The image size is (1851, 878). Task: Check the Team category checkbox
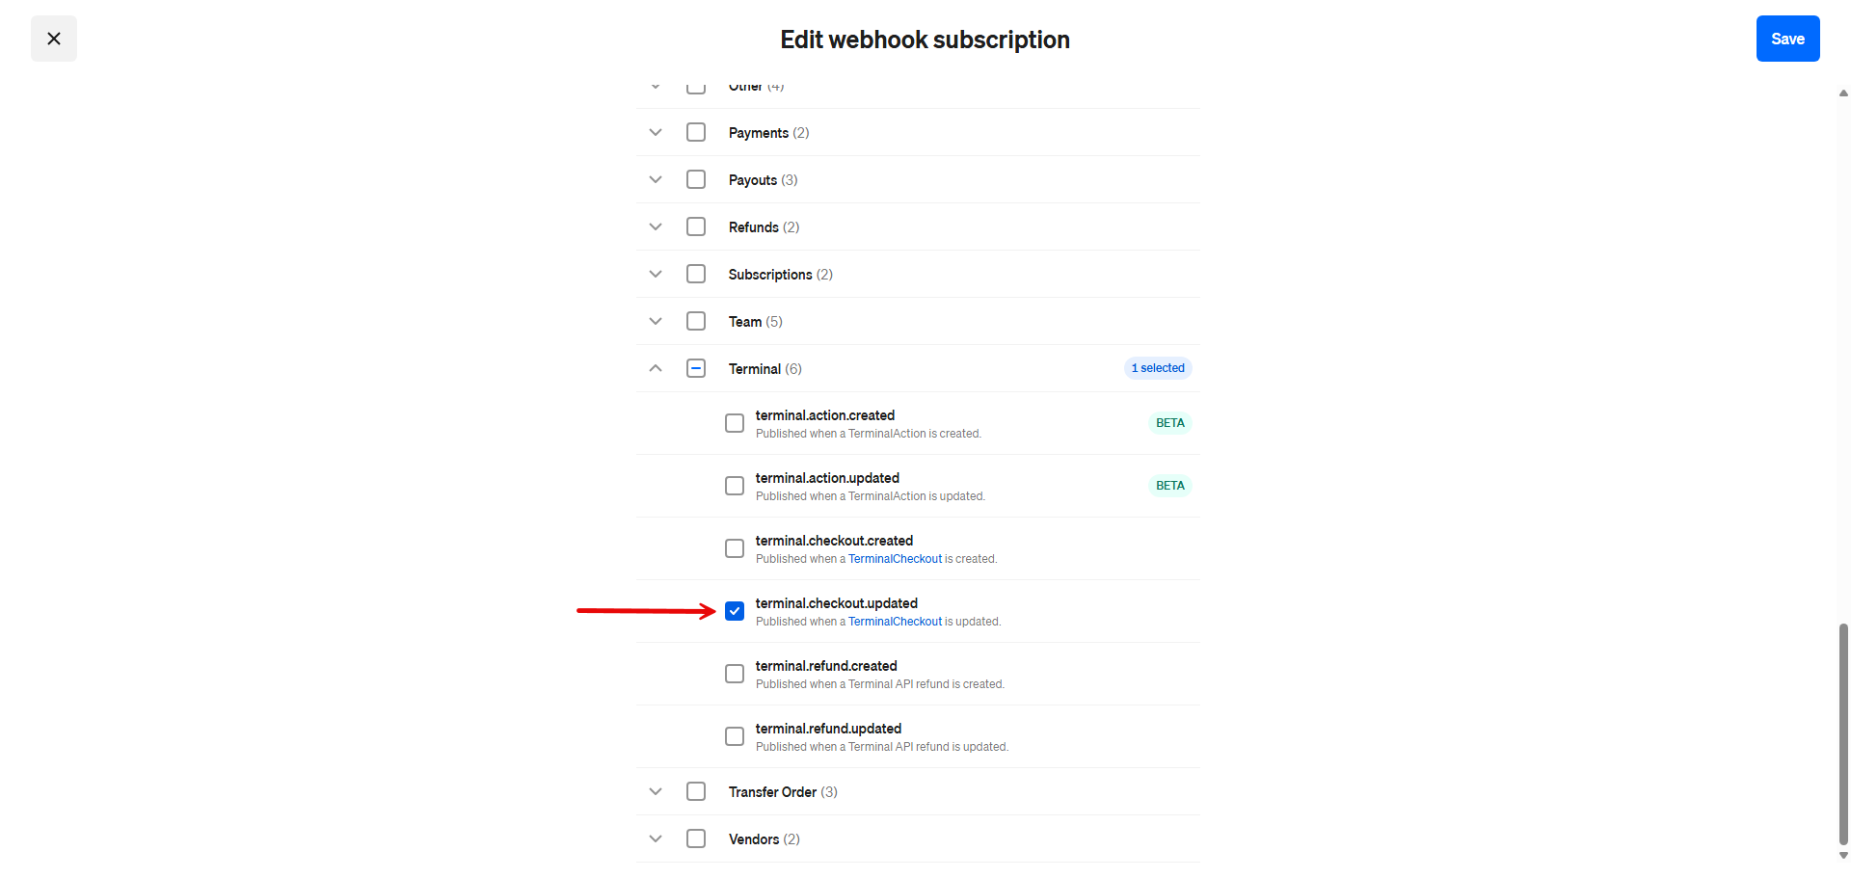(x=696, y=321)
